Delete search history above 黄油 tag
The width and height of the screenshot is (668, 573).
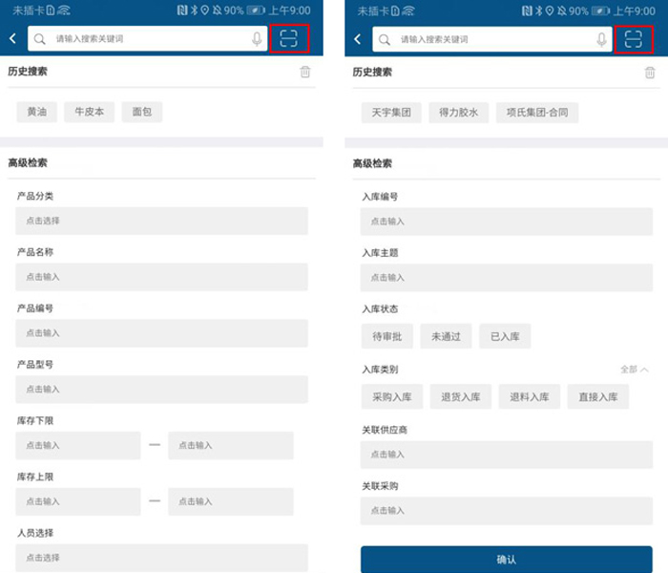tap(305, 72)
